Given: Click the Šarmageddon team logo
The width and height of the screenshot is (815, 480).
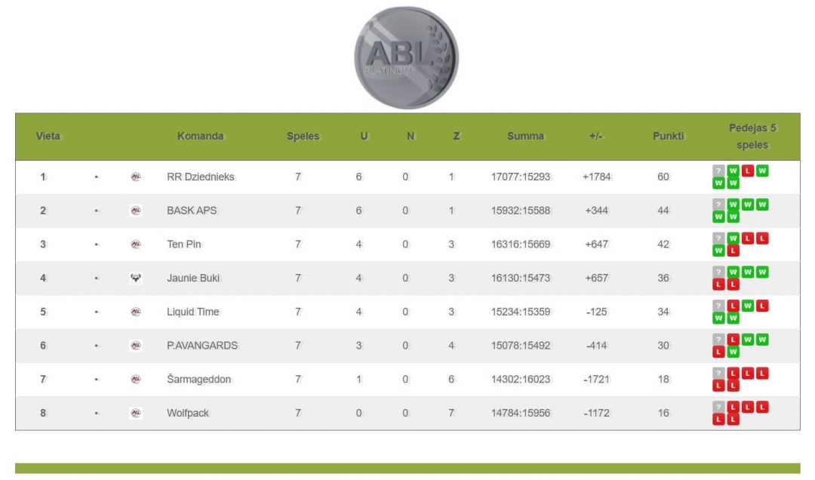Looking at the screenshot, I should pos(136,380).
